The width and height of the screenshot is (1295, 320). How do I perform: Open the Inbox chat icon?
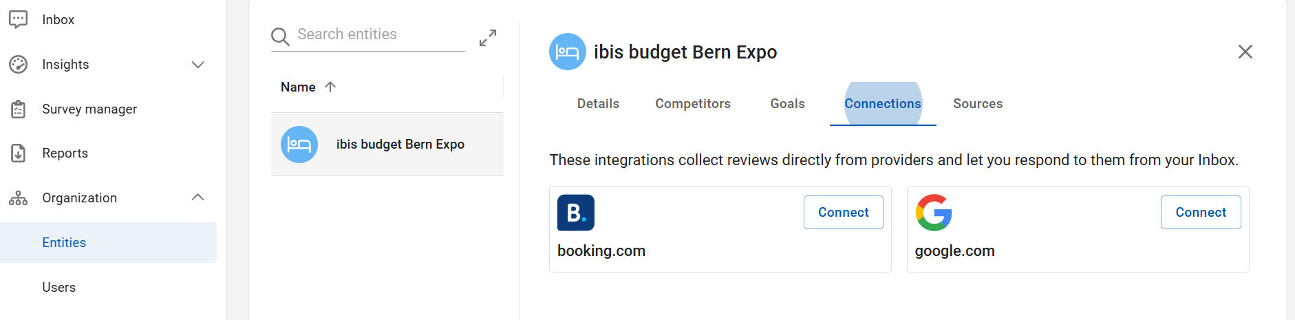point(19,19)
